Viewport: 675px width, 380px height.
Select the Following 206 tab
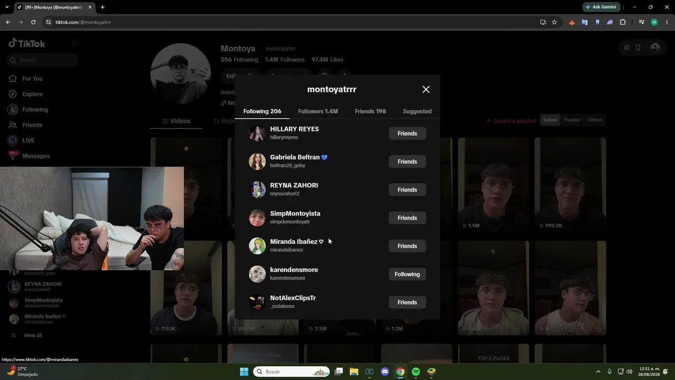pyautogui.click(x=262, y=111)
